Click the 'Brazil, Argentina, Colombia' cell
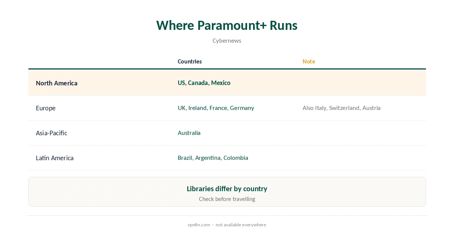Screen dimensions: 454x232 click(x=213, y=158)
